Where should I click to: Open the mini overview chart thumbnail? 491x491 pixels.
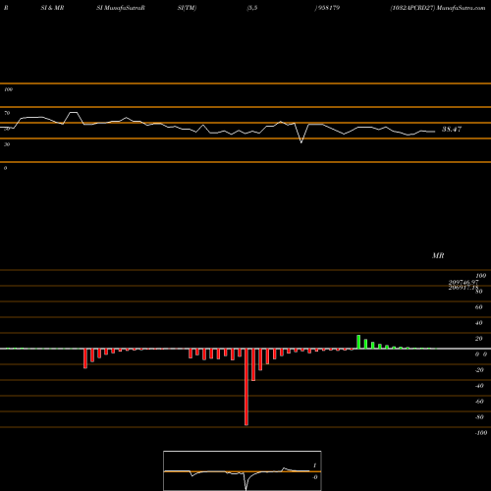pos(243,470)
